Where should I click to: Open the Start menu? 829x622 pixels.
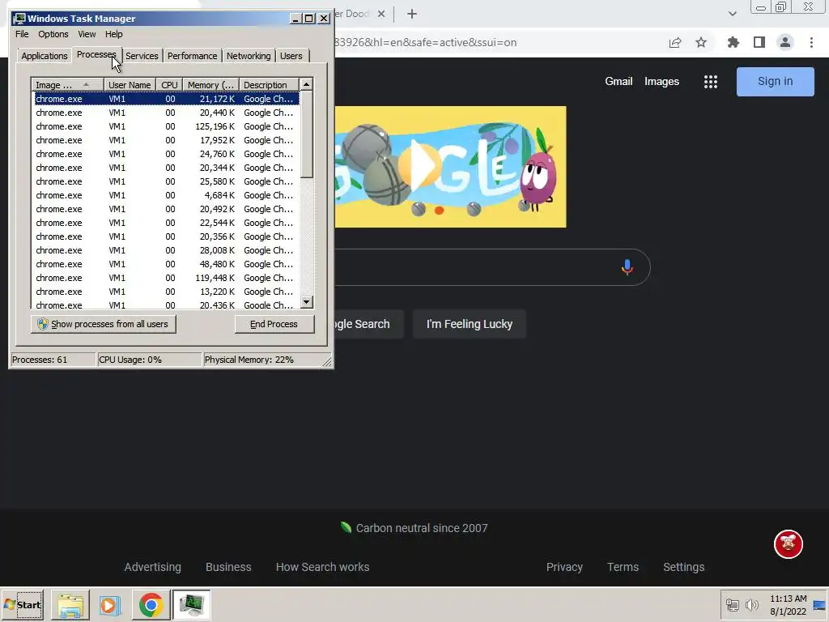22,605
